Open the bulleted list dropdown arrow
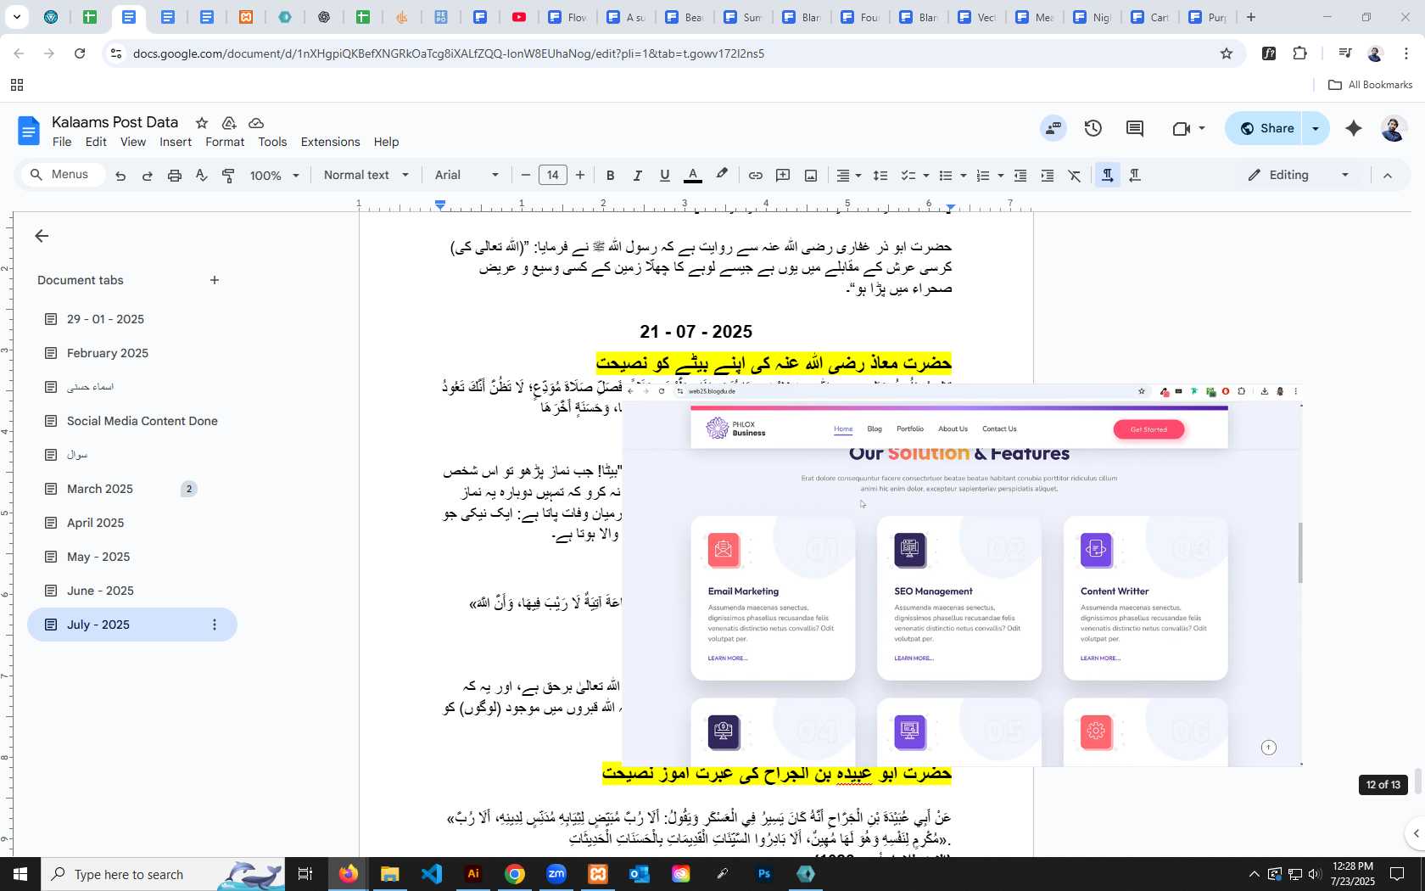This screenshot has height=891, width=1425. (x=964, y=176)
